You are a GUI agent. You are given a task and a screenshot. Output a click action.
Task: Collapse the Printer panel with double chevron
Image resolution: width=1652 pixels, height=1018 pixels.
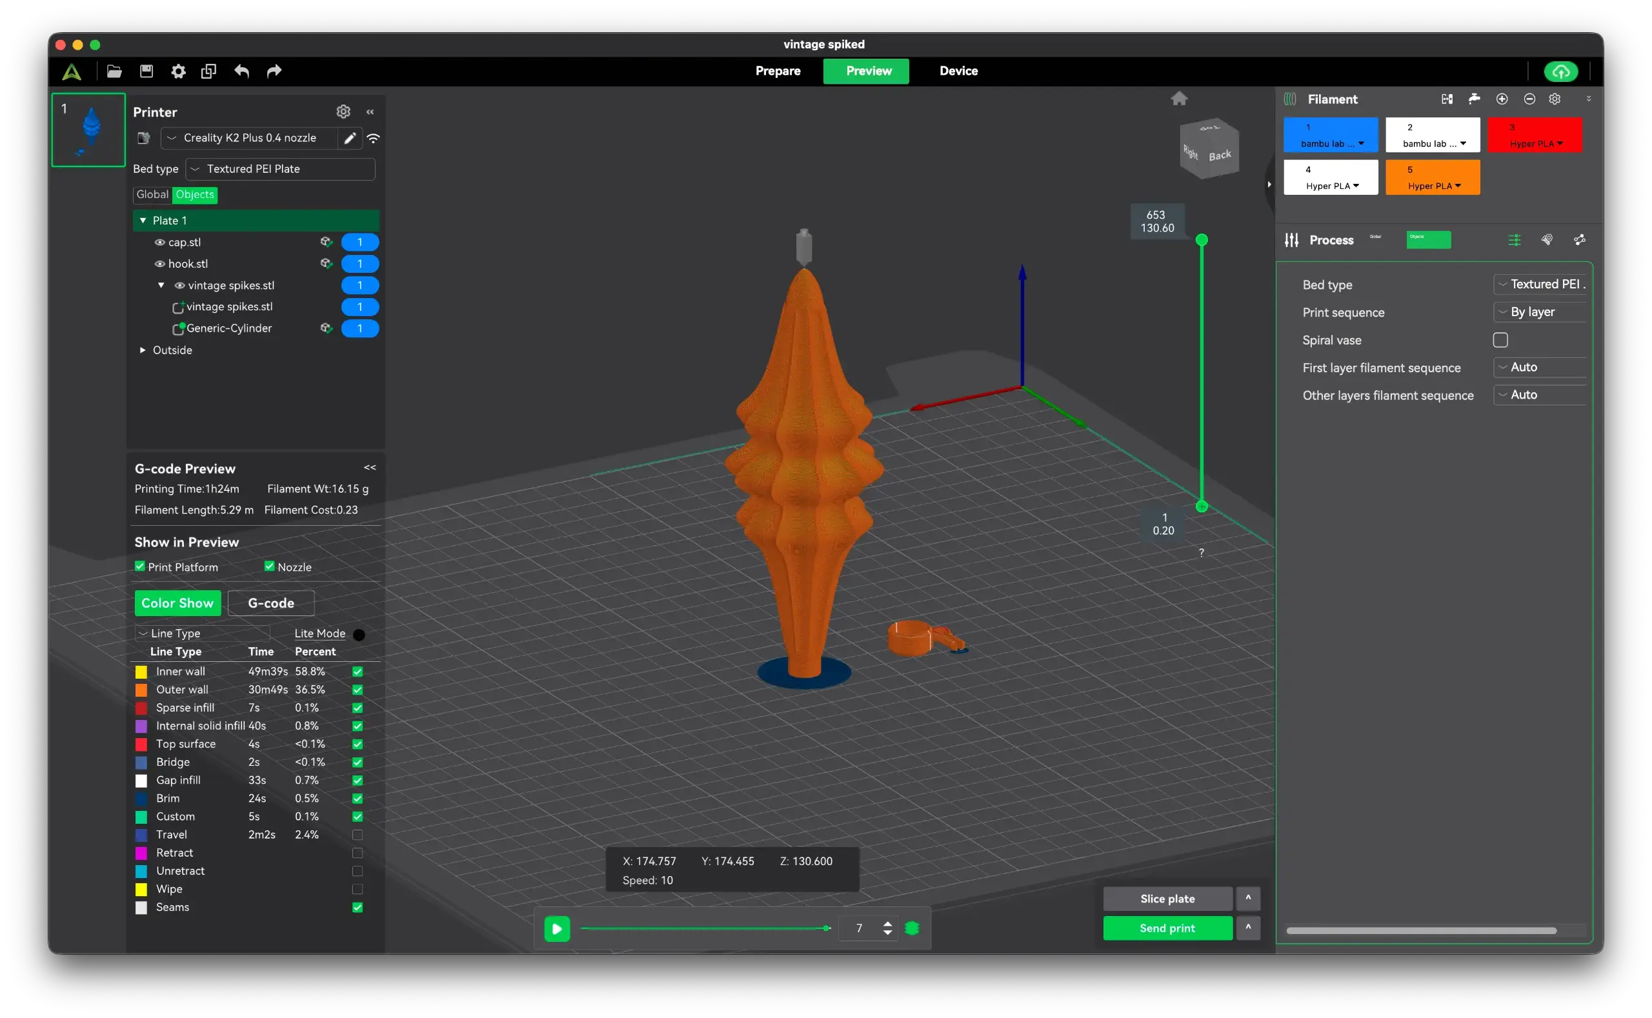(x=370, y=112)
